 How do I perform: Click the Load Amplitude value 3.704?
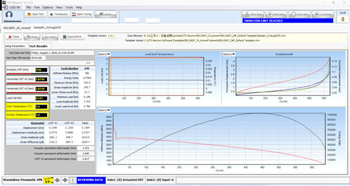87,101
